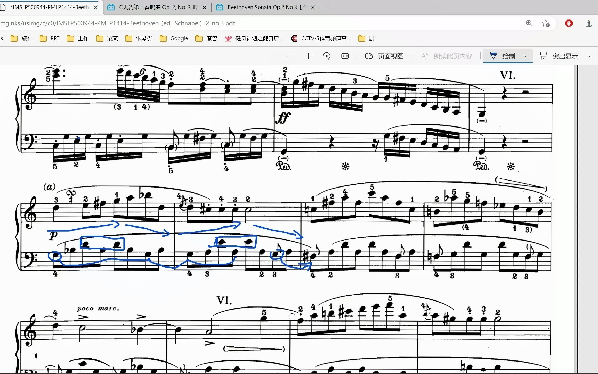This screenshot has width=598, height=374.
Task: Expand the 突出显示 highlight options dropdown
Action: pos(589,56)
